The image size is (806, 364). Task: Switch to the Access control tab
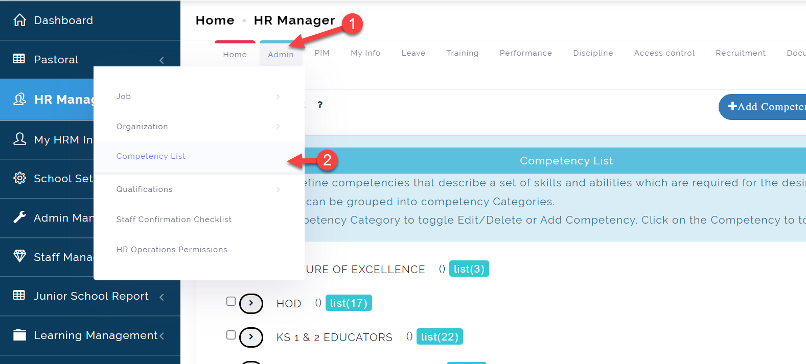pos(664,53)
